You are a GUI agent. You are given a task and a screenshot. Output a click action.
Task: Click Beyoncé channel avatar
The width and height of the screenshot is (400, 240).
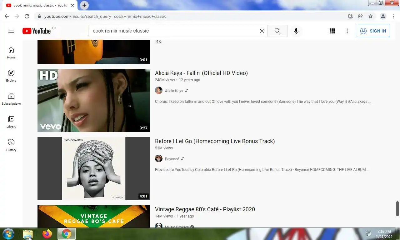tap(159, 159)
